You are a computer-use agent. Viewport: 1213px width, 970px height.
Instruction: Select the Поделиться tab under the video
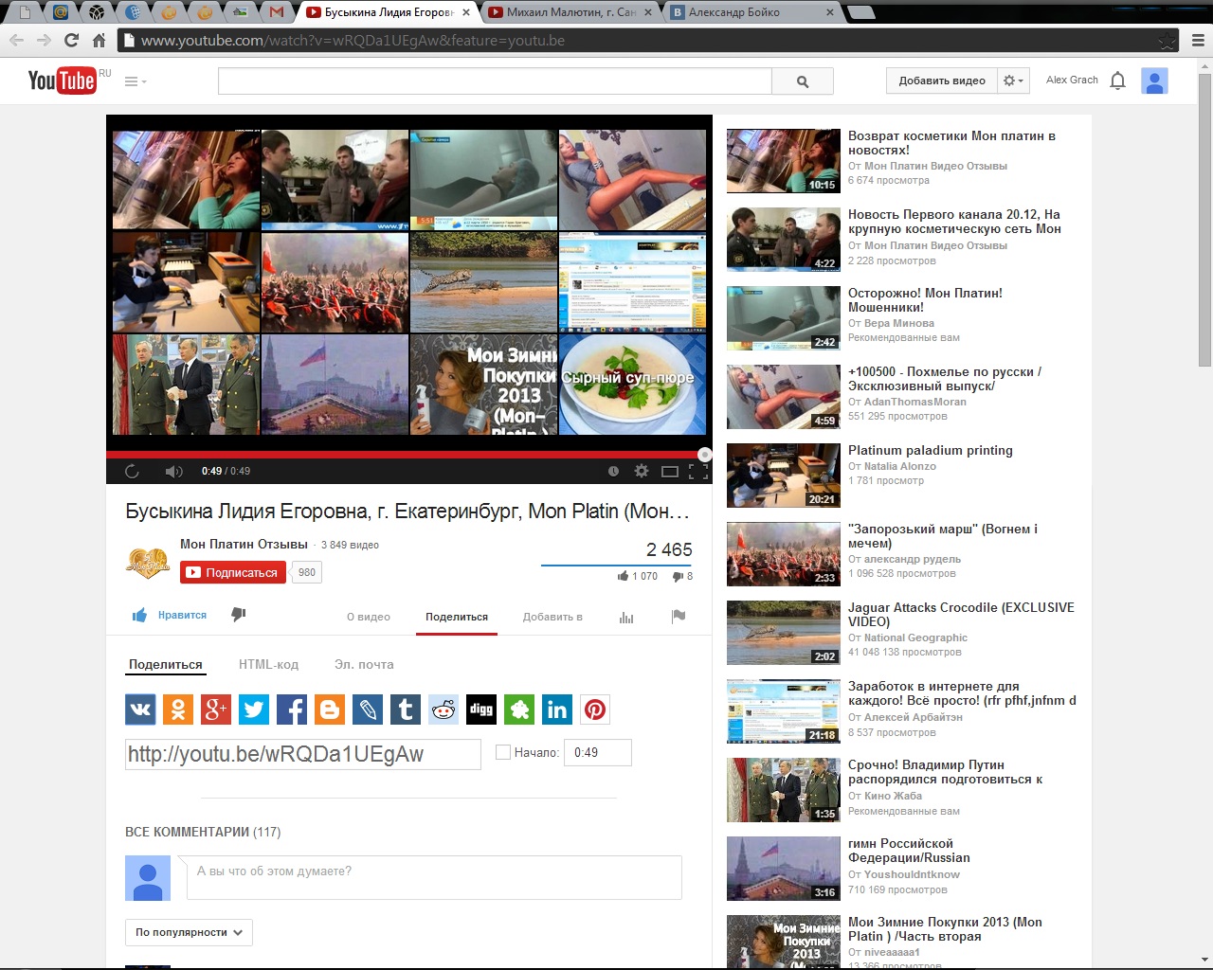point(457,617)
